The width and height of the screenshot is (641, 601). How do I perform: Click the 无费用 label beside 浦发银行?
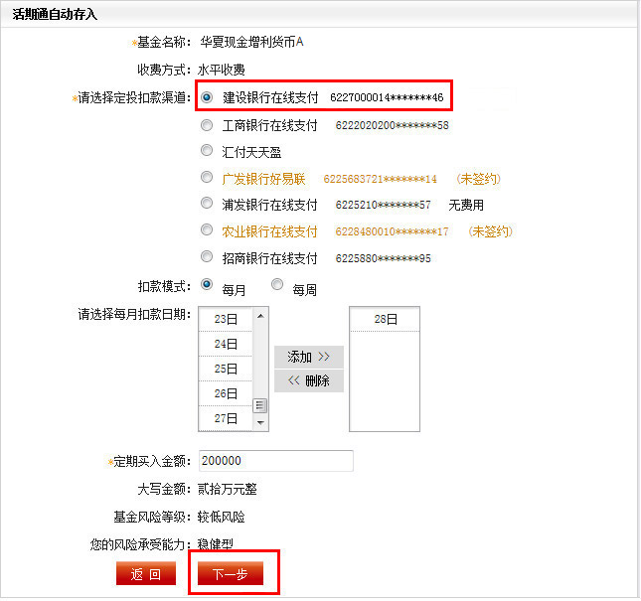pos(466,205)
